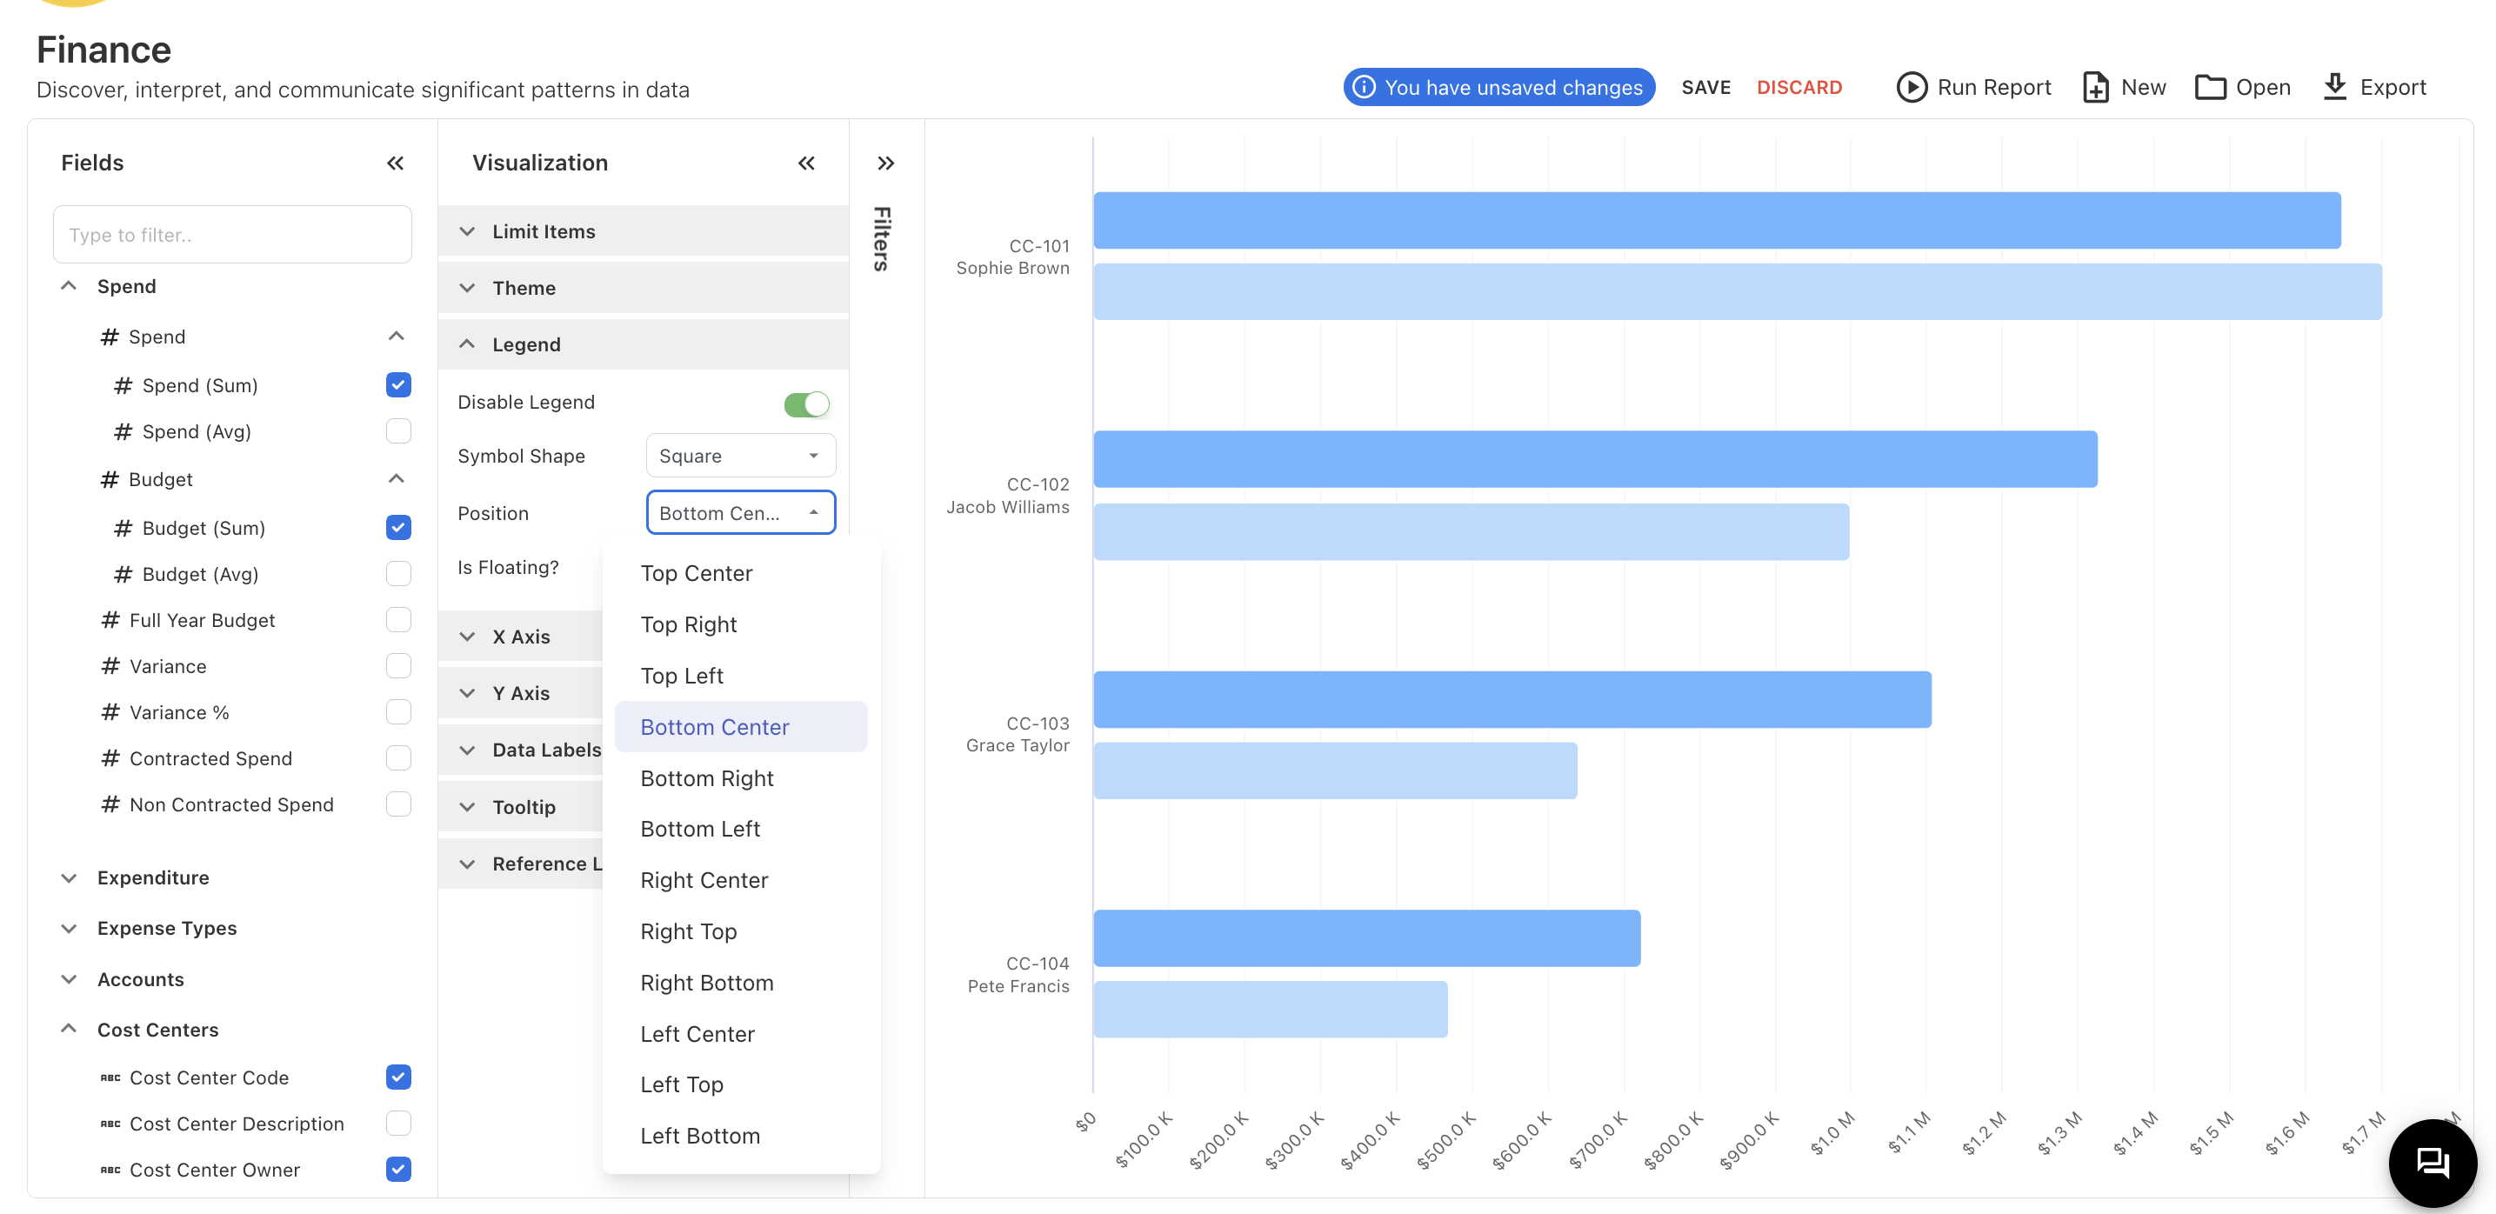Click the CC-101 dark blue spend bar
This screenshot has width=2496, height=1214.
tap(1716, 221)
